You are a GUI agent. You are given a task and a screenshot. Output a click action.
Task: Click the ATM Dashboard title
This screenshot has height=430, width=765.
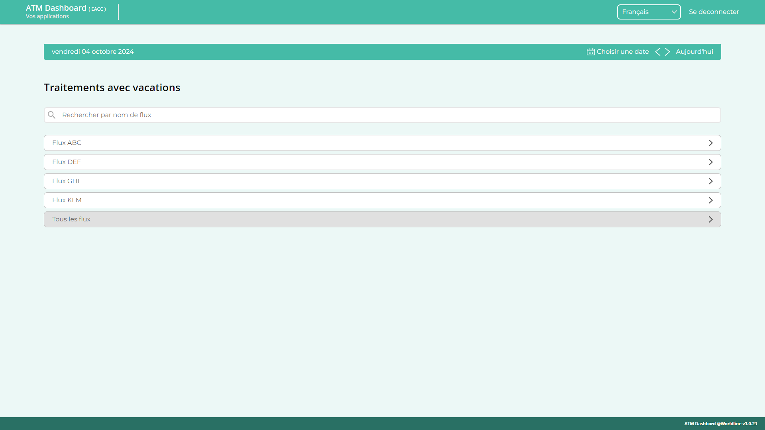click(56, 8)
